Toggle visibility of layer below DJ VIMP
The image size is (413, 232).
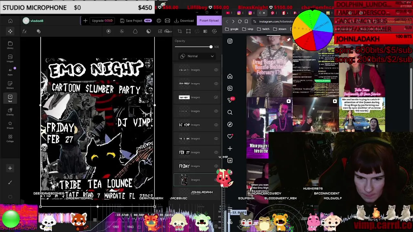[216, 139]
